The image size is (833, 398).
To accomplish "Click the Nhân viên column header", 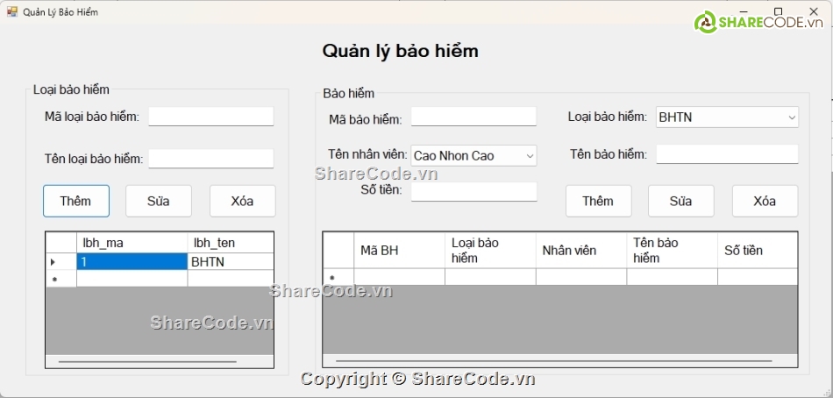I will pyautogui.click(x=581, y=250).
